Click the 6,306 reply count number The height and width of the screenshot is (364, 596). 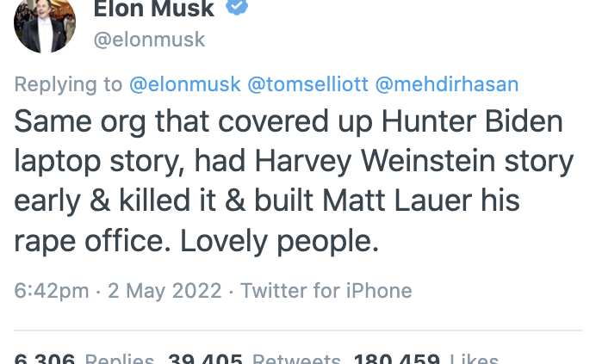(44, 360)
